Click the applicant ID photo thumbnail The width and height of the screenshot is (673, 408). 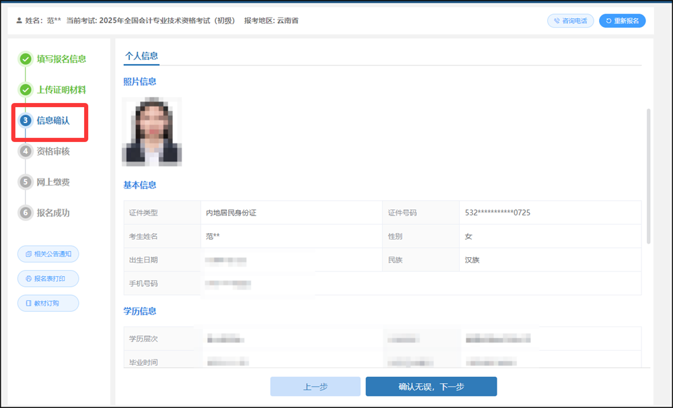(152, 131)
